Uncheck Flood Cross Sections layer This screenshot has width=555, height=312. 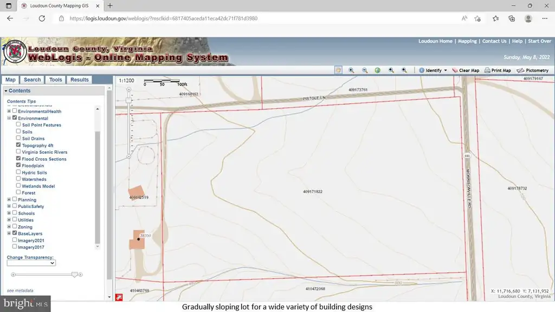(18, 159)
